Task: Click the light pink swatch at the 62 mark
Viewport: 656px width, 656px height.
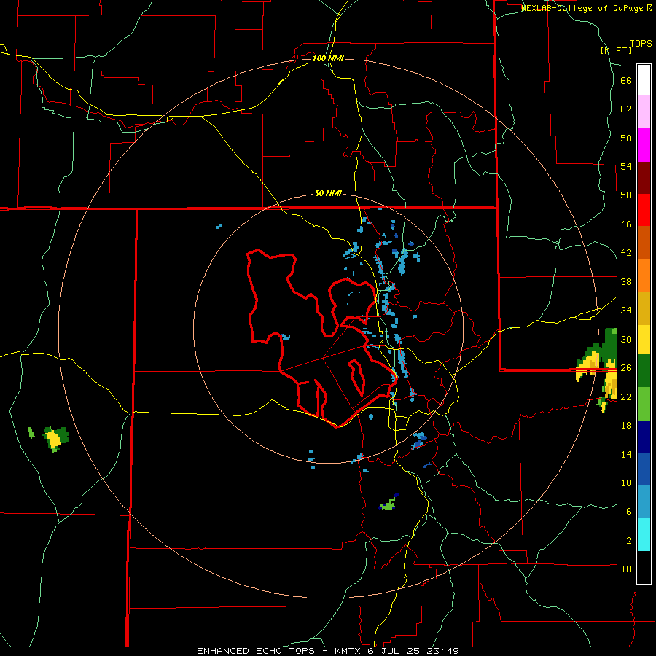Action: point(644,112)
